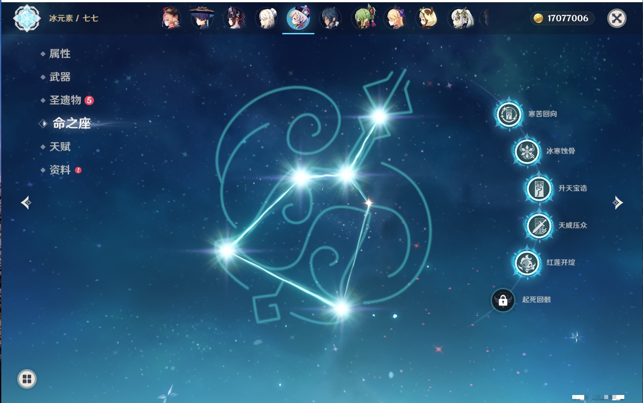
Task: Close the character screen
Action: (617, 18)
